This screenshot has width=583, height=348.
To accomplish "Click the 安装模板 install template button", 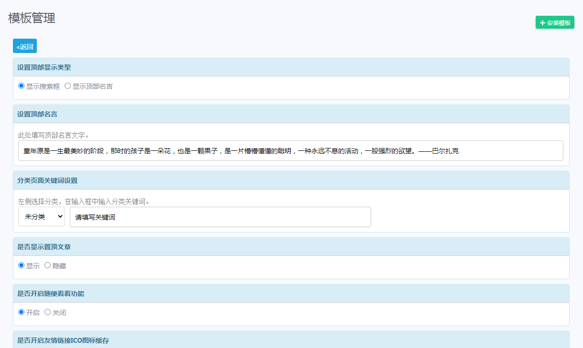I will tap(555, 22).
